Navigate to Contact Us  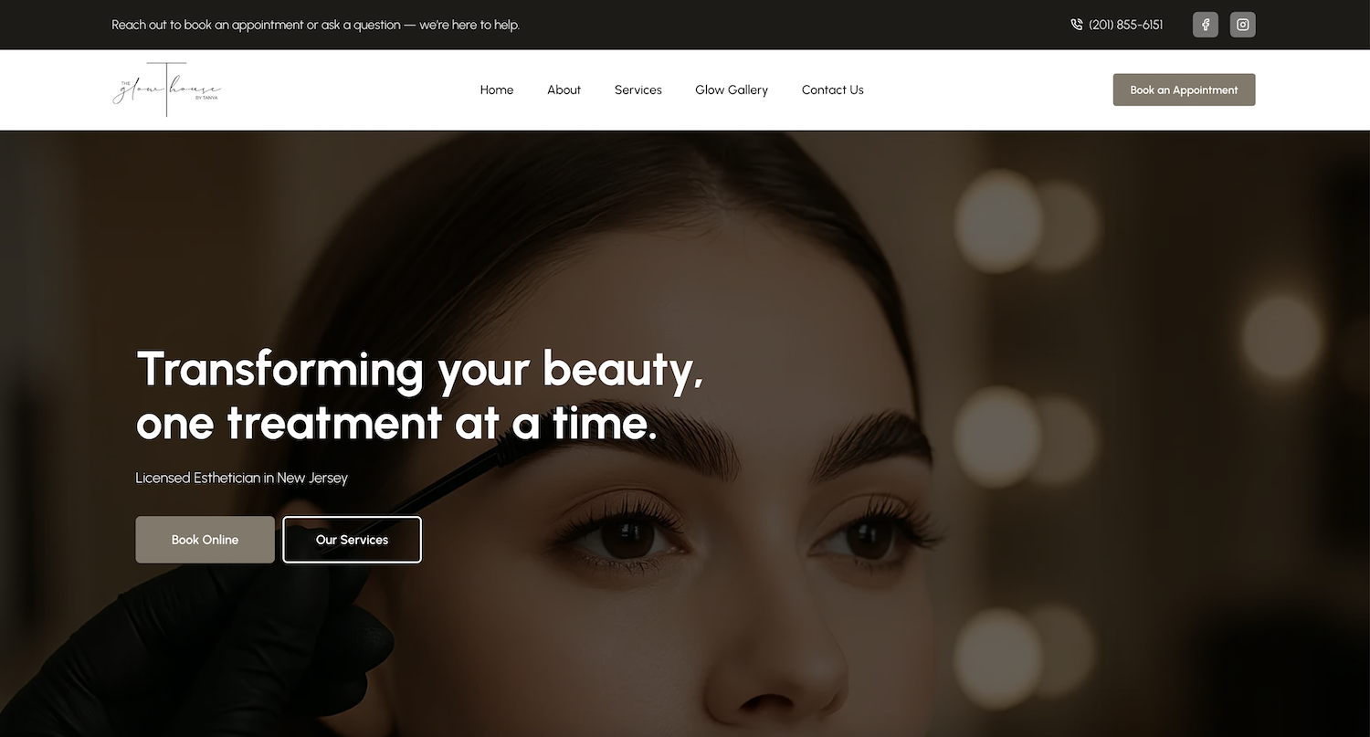click(x=833, y=89)
